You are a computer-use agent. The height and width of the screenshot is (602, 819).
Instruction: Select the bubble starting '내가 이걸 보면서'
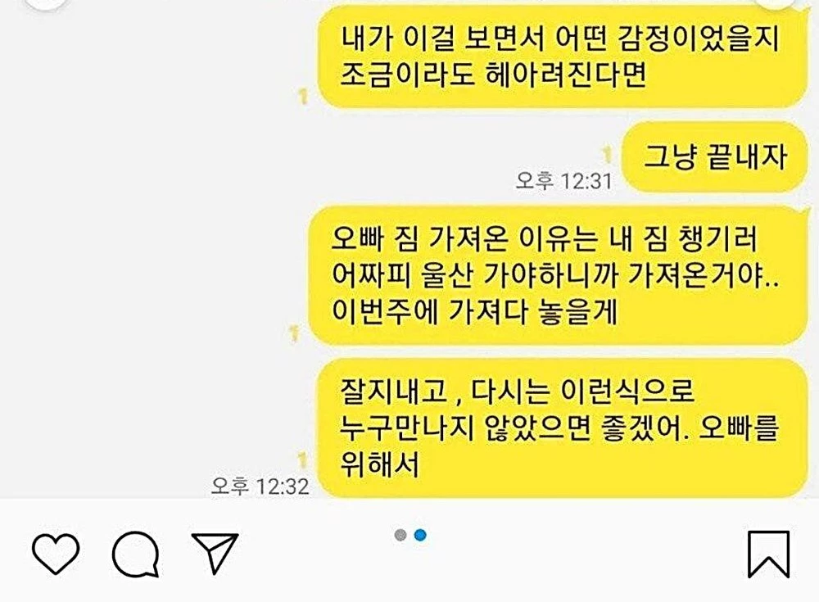click(563, 57)
